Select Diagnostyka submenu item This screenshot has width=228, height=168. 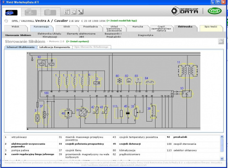tap(145, 35)
